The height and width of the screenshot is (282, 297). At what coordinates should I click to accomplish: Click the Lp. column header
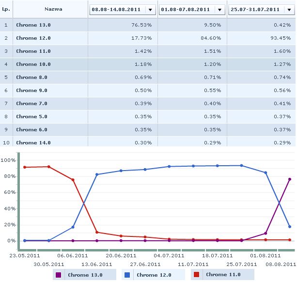(x=6, y=9)
